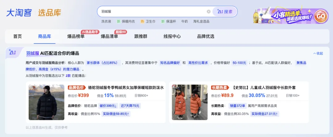Open the 爆品清单 tab
Viewport: 333px width, 137px height.
pos(109,36)
